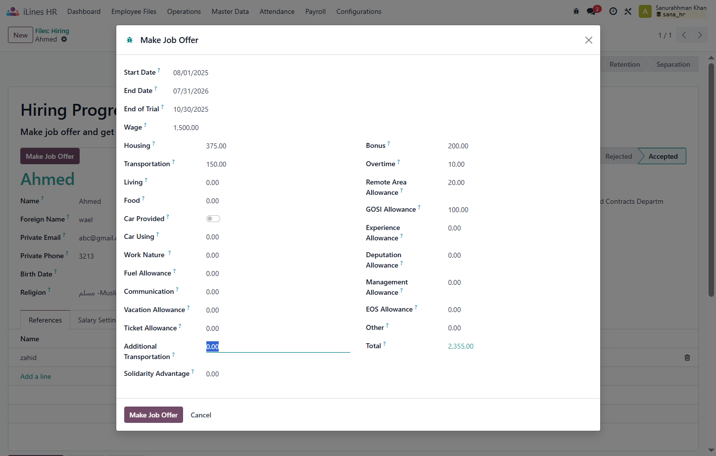Click the iLines HR app logo icon

[13, 11]
